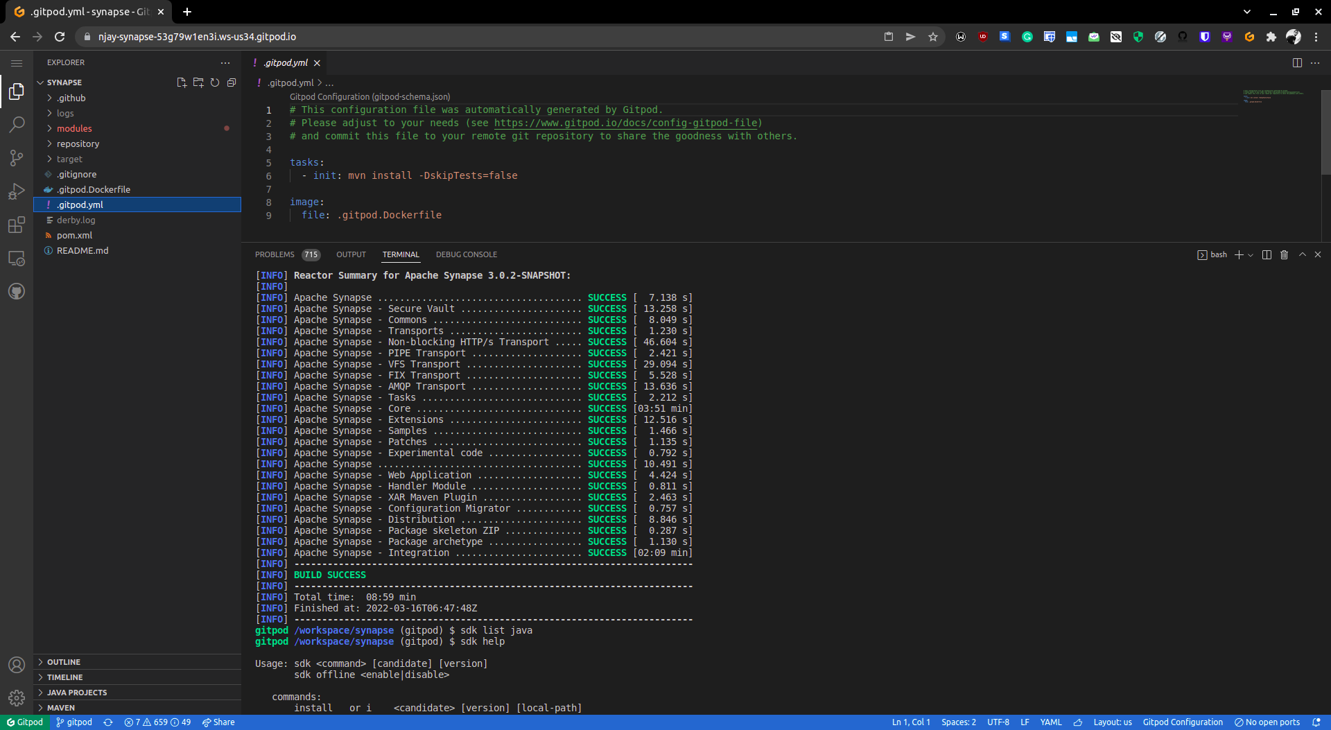Image resolution: width=1331 pixels, height=730 pixels.
Task: Expand the .github folder
Action: (137, 98)
